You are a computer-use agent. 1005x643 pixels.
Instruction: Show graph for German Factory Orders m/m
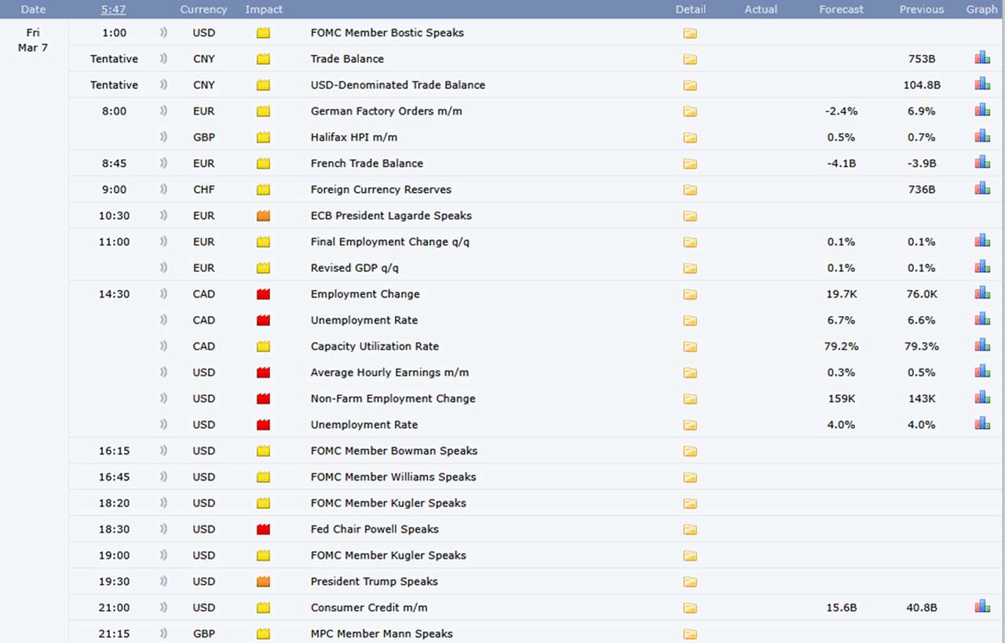982,110
